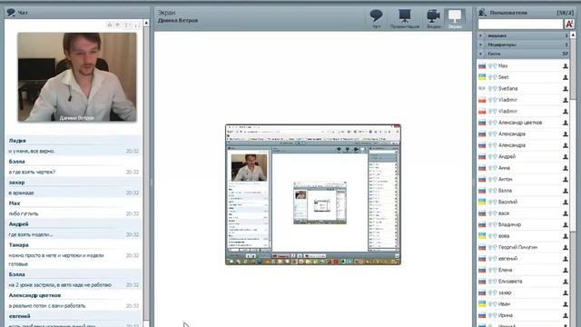
Task: Select user захар in the guest list
Action: coord(523,292)
